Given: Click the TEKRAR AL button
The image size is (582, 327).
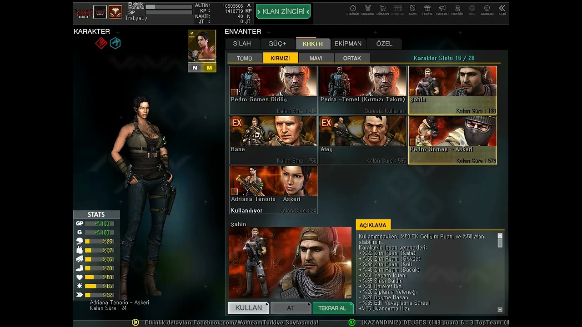Looking at the screenshot, I should (332, 308).
